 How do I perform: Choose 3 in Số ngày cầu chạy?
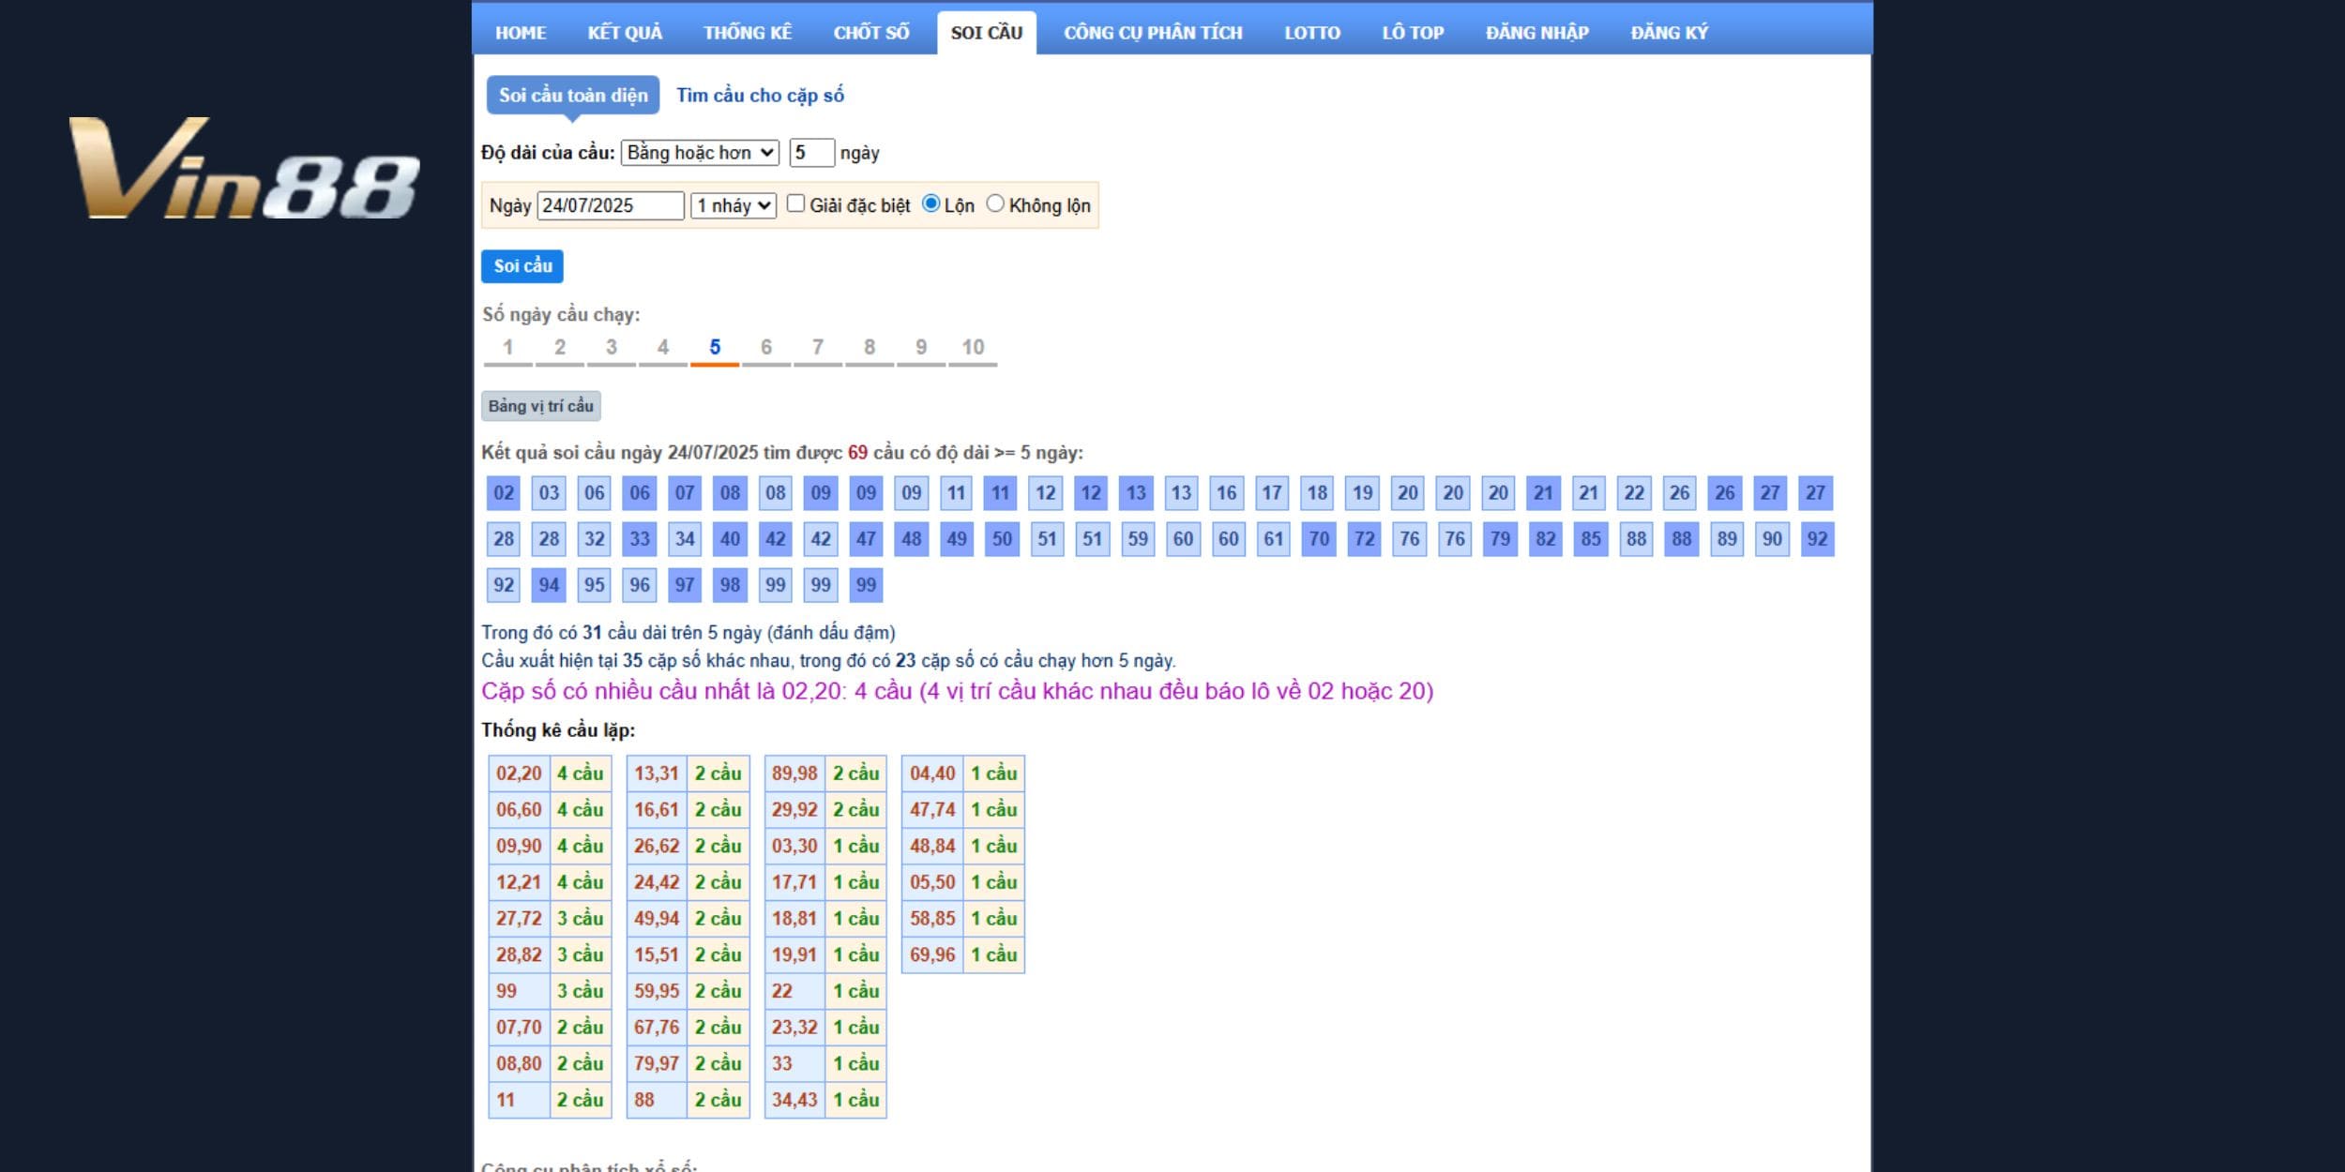612,348
